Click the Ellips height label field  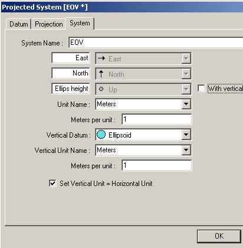(71, 89)
